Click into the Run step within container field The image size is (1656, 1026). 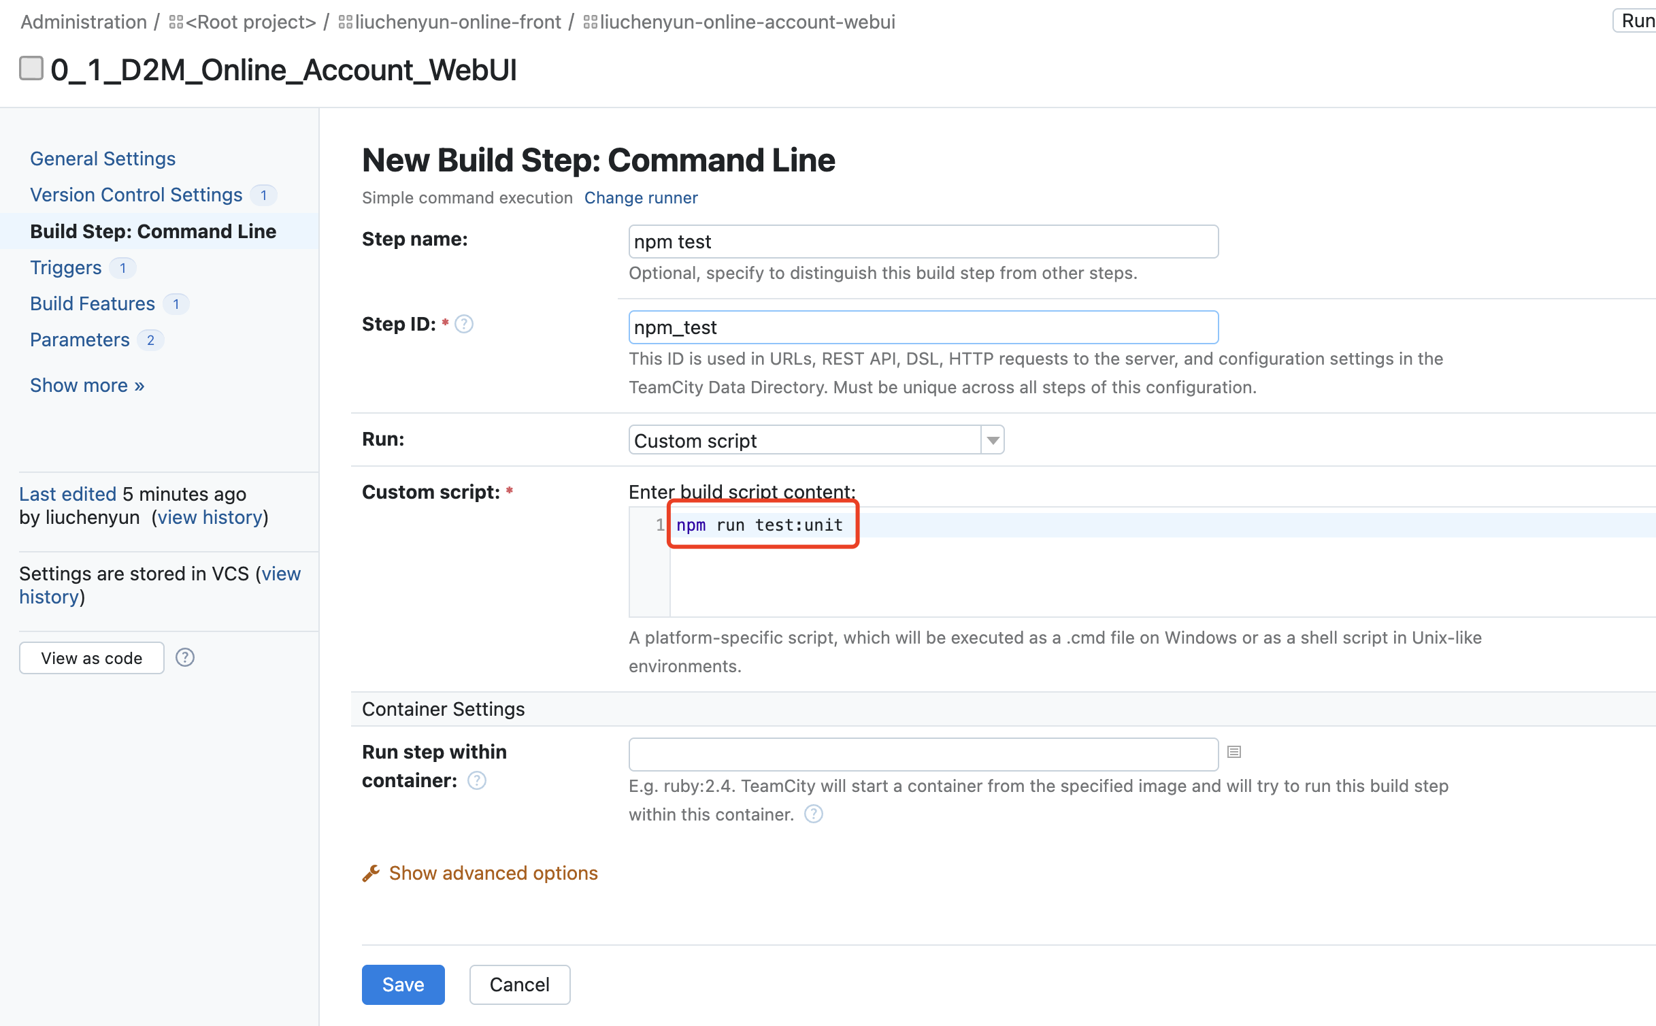[923, 754]
